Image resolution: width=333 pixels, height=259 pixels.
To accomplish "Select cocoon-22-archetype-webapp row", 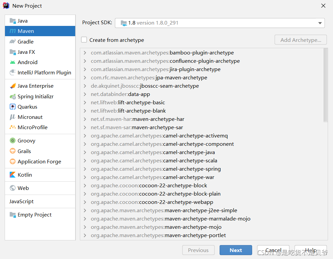I will coord(202,202).
